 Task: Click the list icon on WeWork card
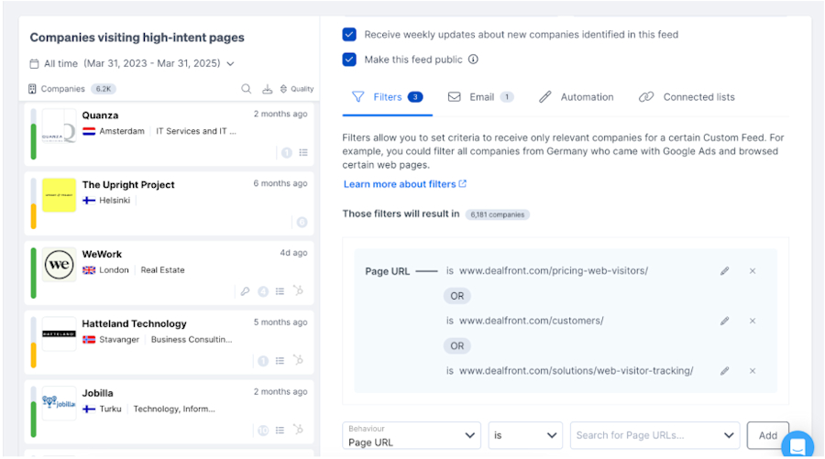(280, 290)
